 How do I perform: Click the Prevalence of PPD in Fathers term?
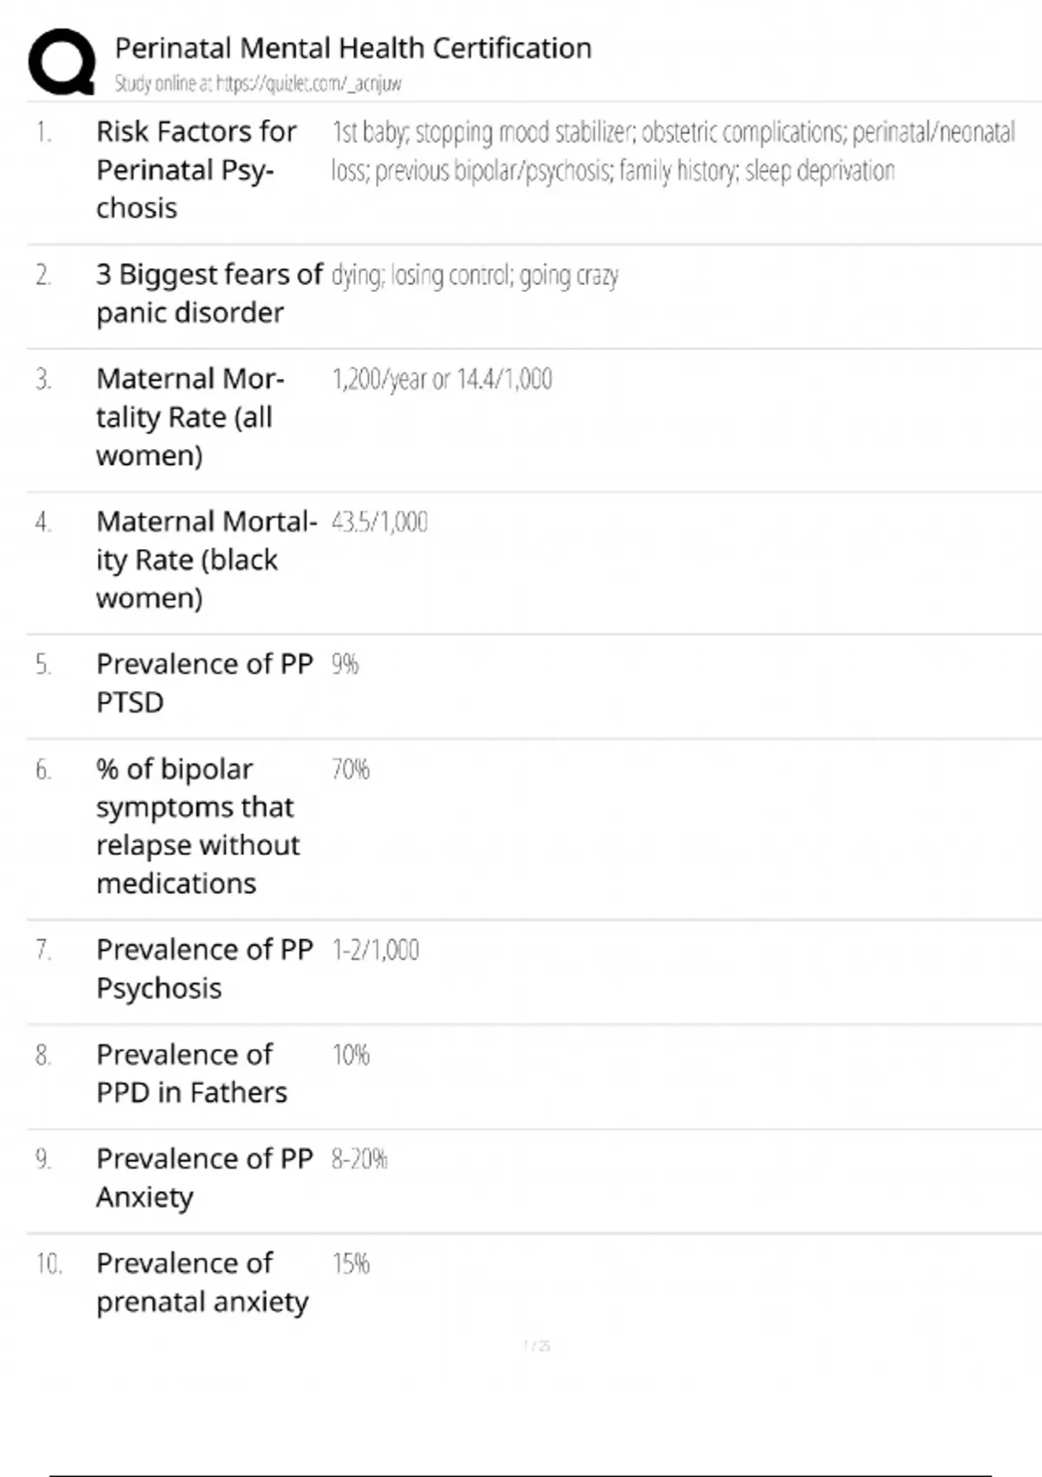[x=191, y=1073]
